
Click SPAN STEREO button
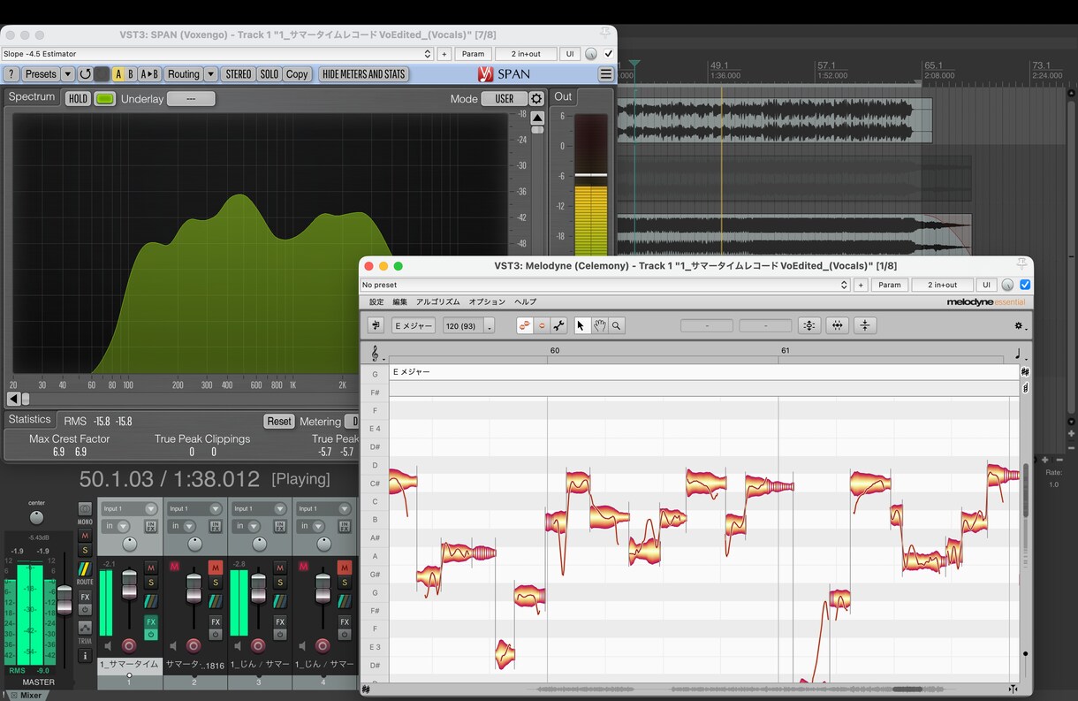(239, 74)
